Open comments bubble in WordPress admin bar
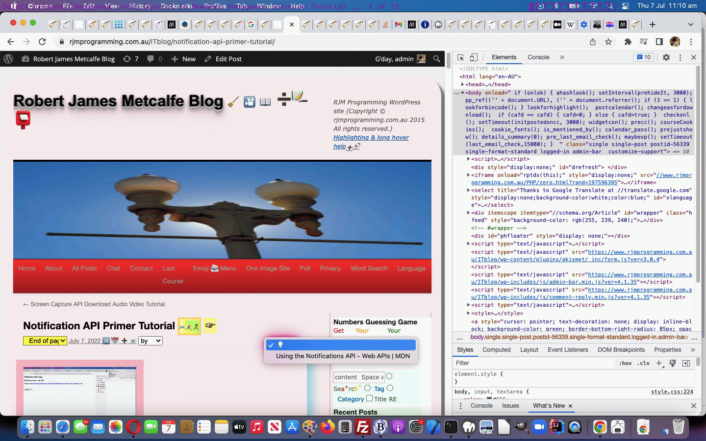This screenshot has height=441, width=706. click(x=154, y=59)
